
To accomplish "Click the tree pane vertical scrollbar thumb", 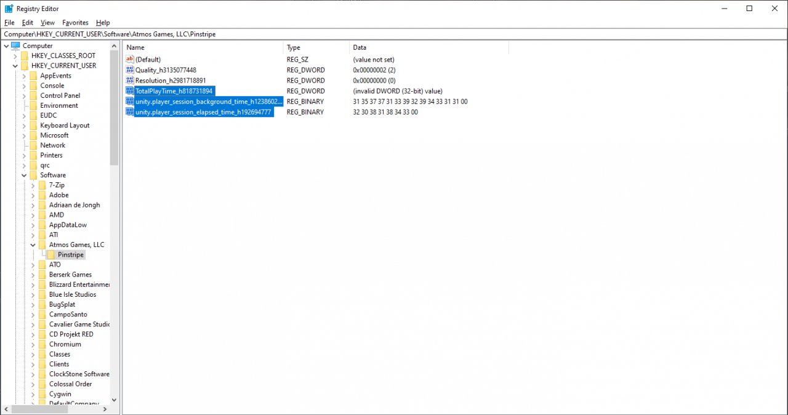I will 114,108.
